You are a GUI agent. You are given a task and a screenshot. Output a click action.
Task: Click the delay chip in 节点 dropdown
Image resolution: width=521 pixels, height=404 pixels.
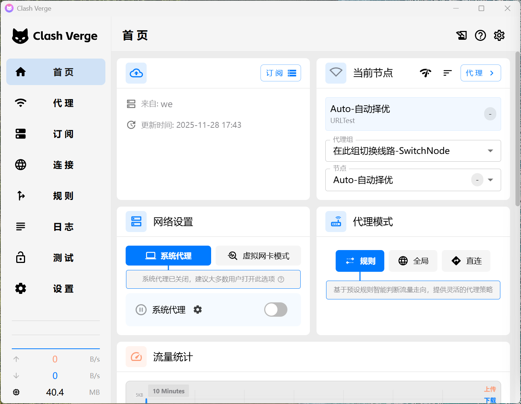click(x=477, y=180)
